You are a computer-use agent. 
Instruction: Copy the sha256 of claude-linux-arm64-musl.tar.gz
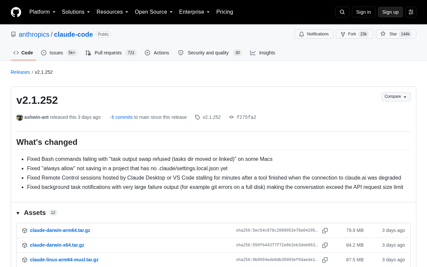(x=325, y=260)
